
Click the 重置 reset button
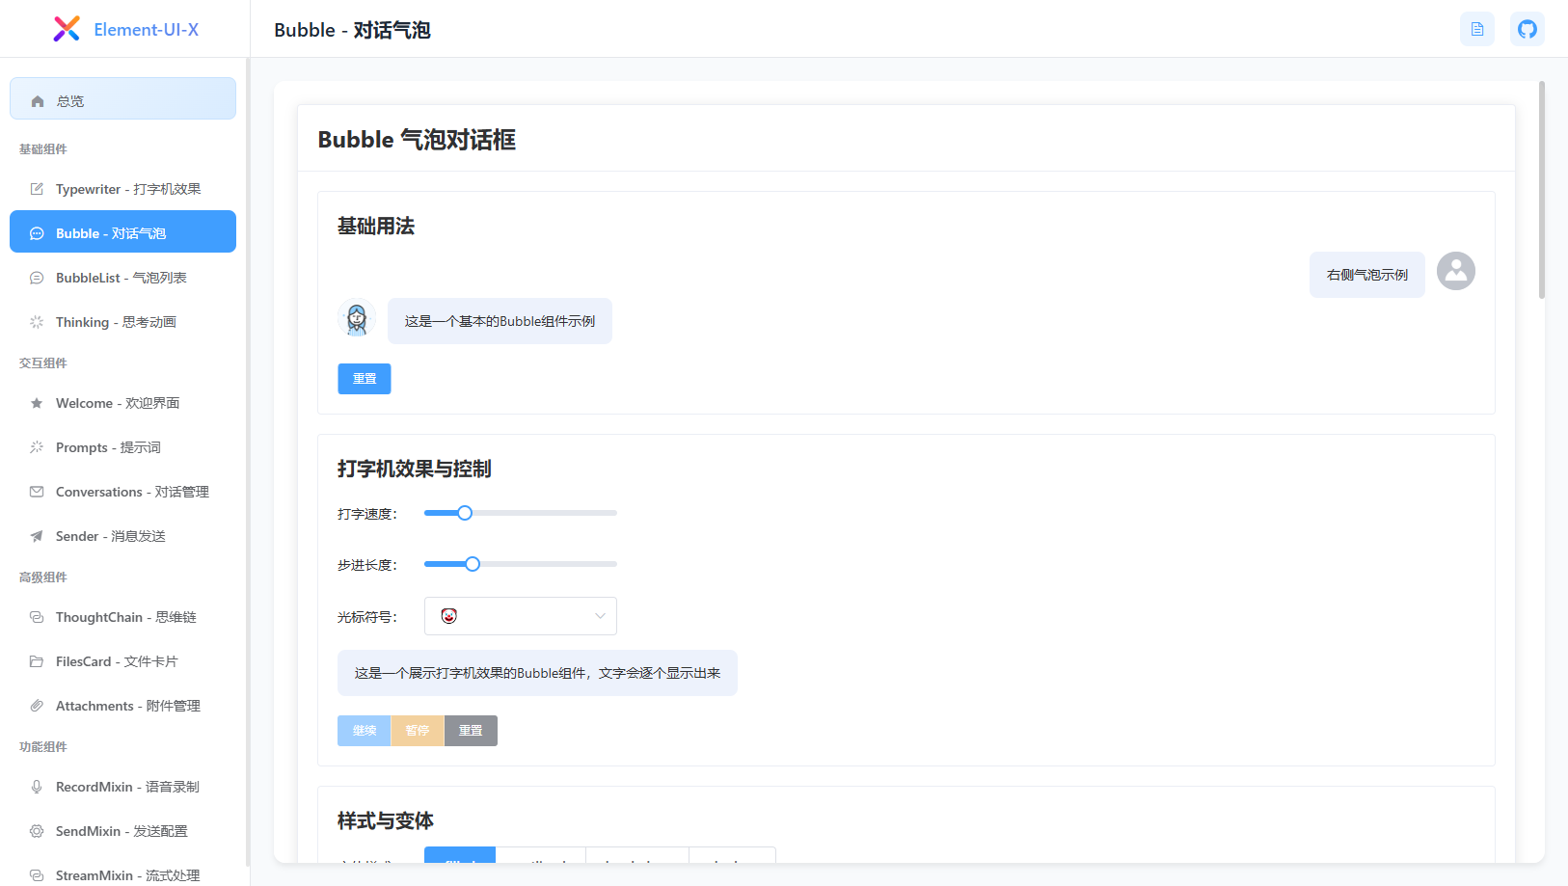point(365,378)
